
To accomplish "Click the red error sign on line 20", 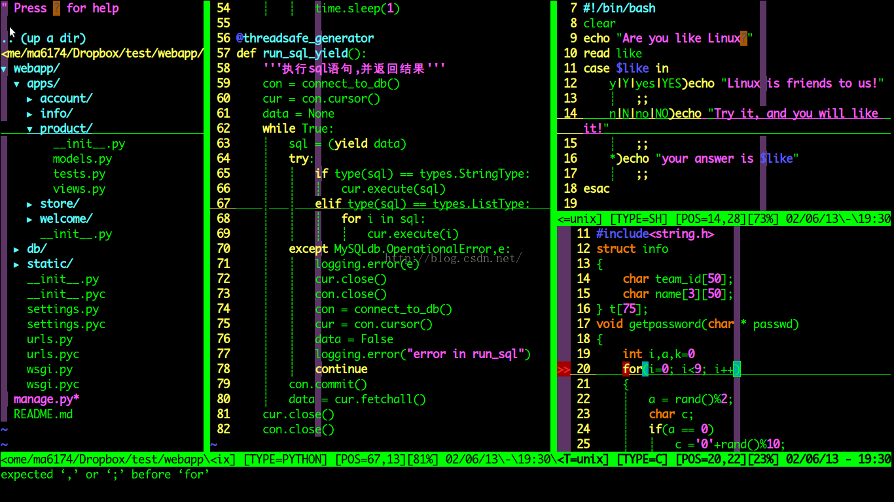I will click(563, 370).
